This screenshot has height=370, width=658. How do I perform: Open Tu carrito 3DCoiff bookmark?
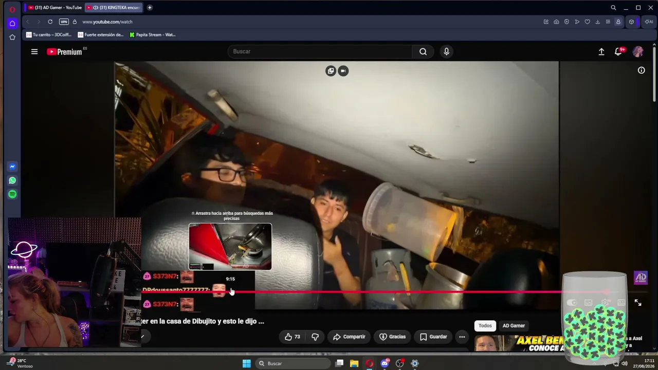pyautogui.click(x=49, y=35)
